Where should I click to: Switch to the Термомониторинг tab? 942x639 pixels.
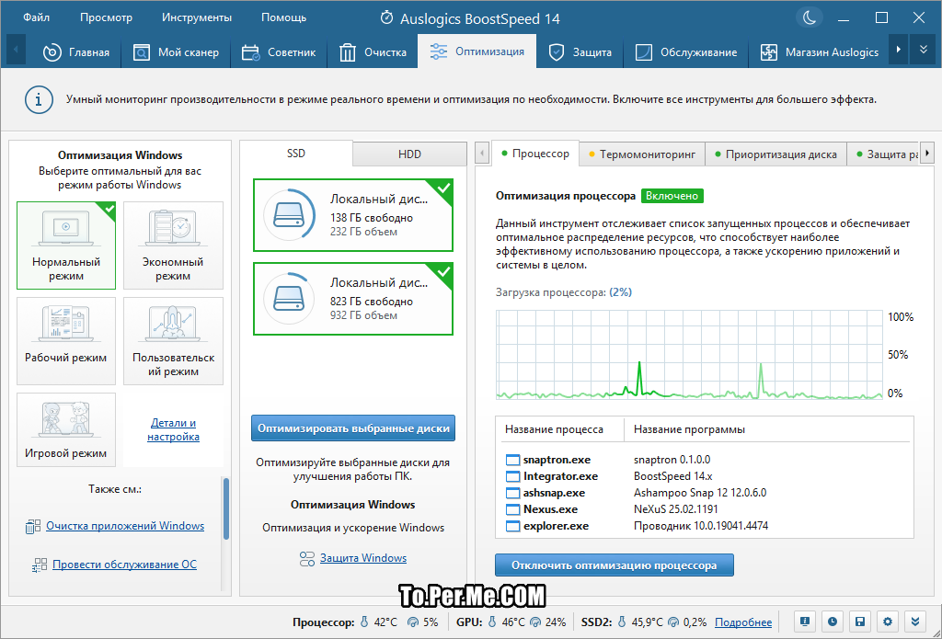641,154
